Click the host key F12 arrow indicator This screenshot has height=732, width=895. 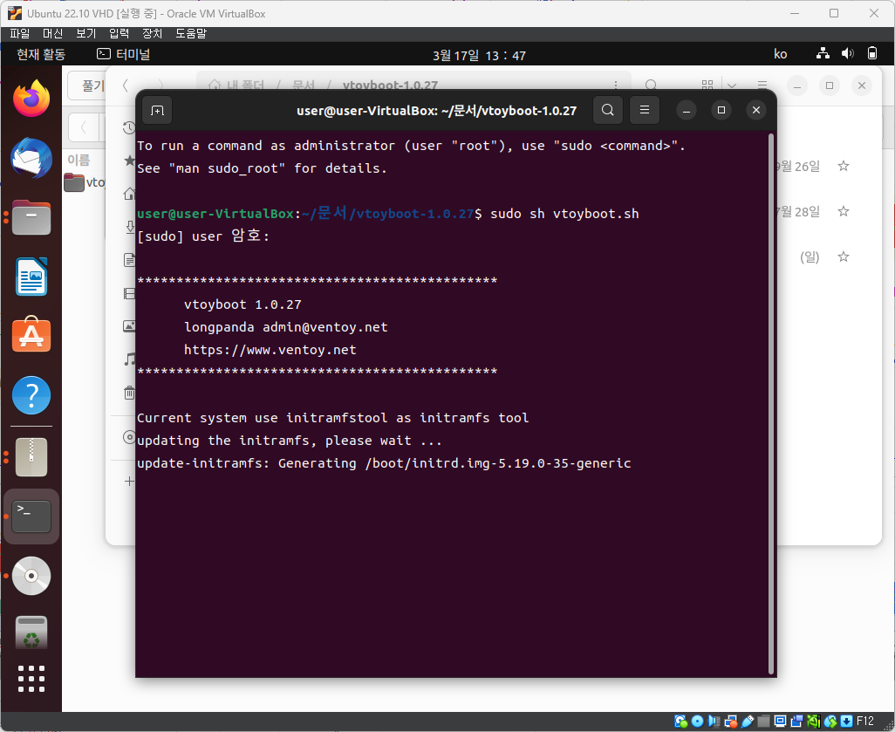point(847,722)
